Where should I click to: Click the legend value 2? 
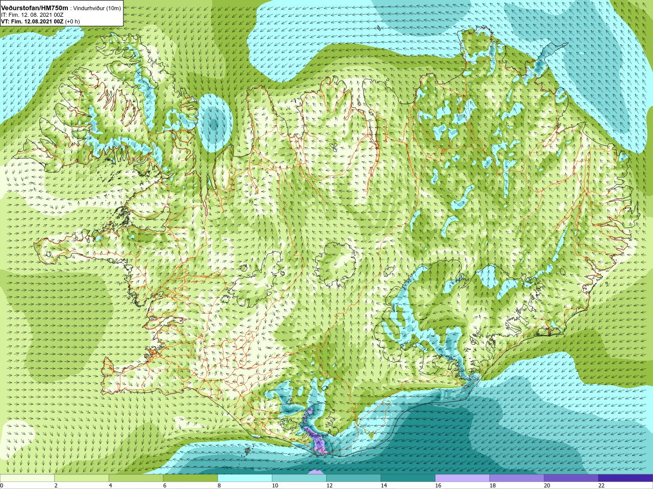(56, 485)
